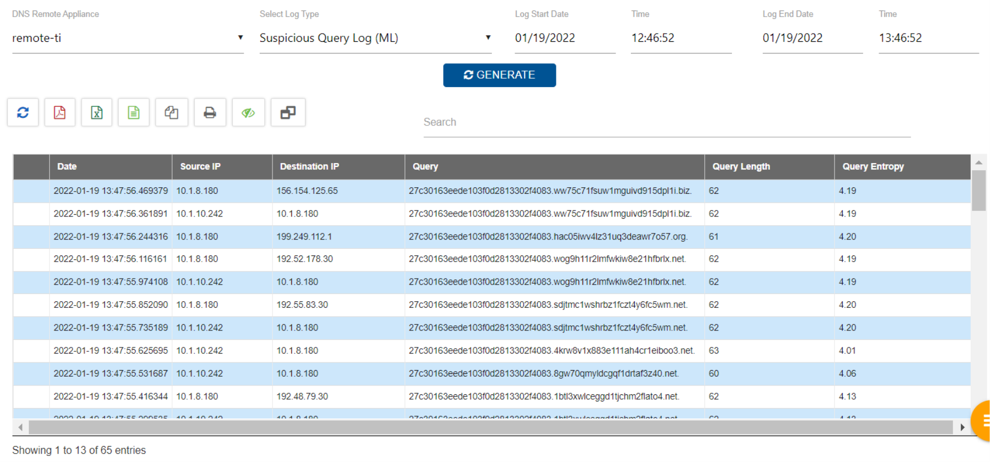Toggle column visibility with the eye icon
The image size is (990, 462).
(x=248, y=113)
